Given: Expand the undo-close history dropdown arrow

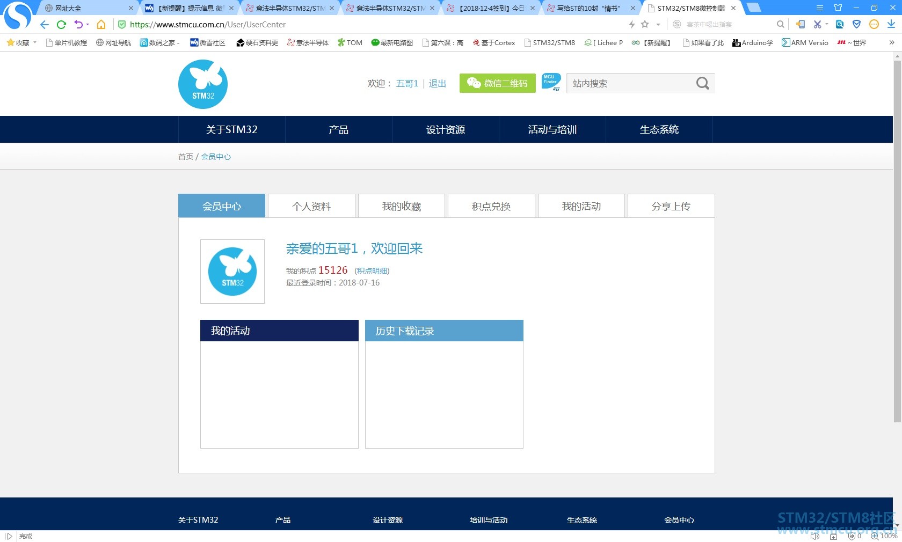Looking at the screenshot, I should pos(88,25).
